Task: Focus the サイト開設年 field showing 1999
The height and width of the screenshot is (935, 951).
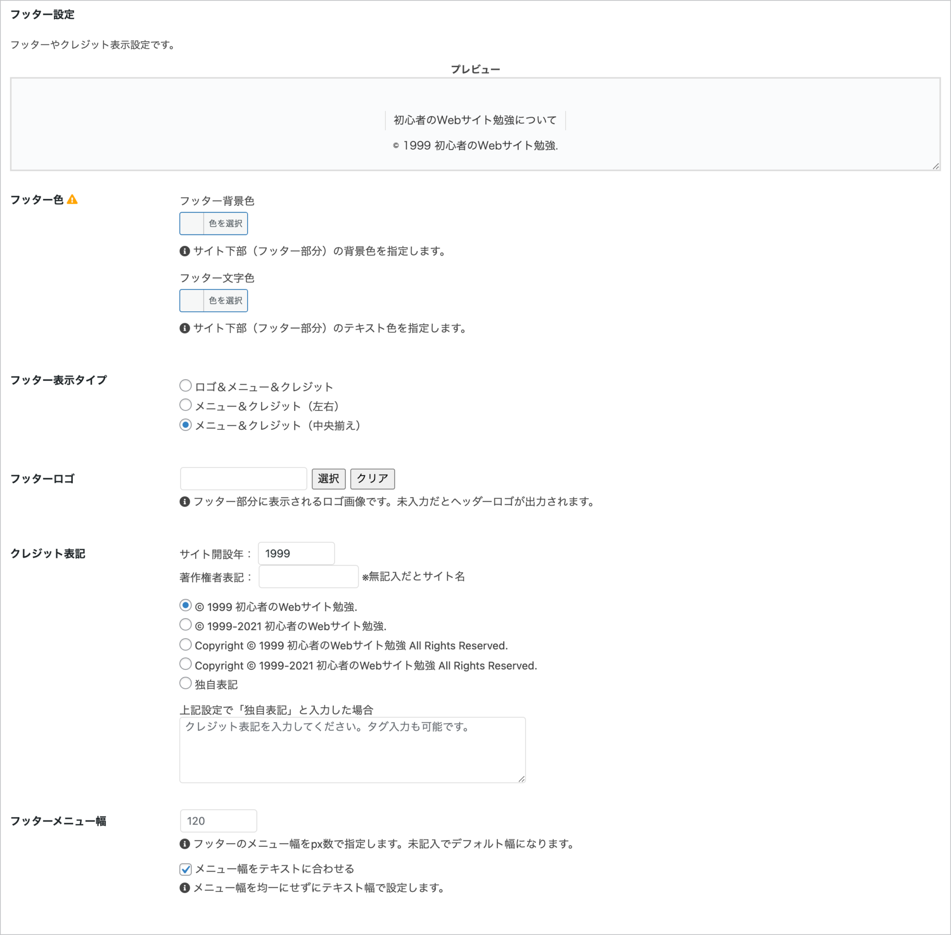Action: (296, 553)
